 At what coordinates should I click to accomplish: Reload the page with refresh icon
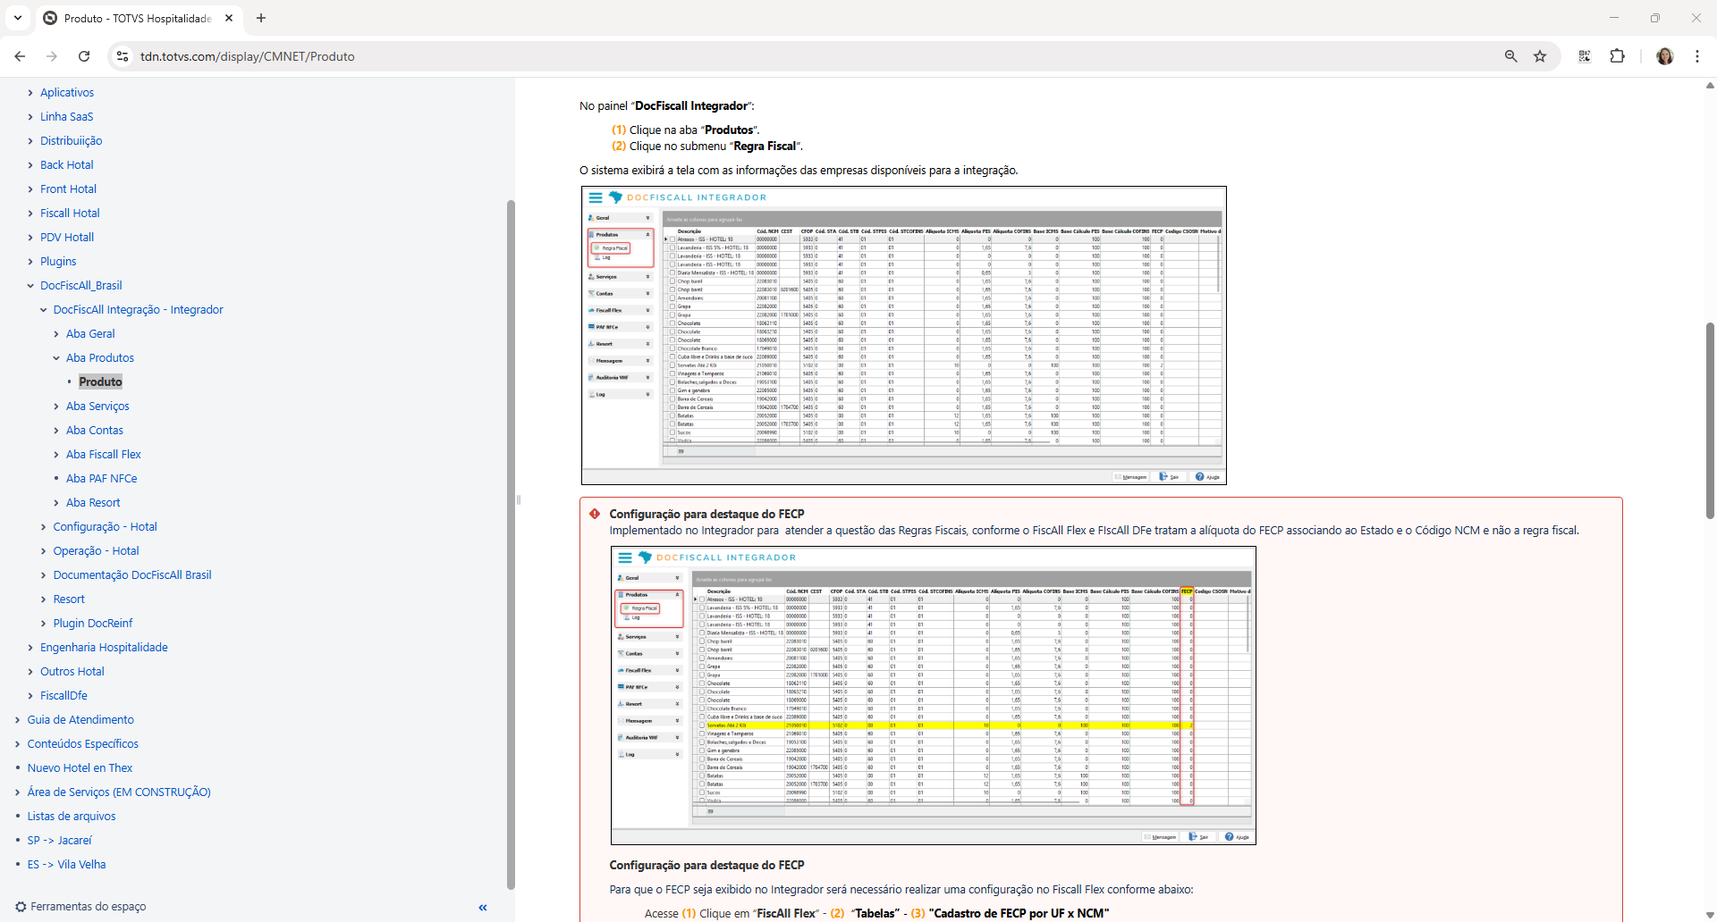pos(84,56)
